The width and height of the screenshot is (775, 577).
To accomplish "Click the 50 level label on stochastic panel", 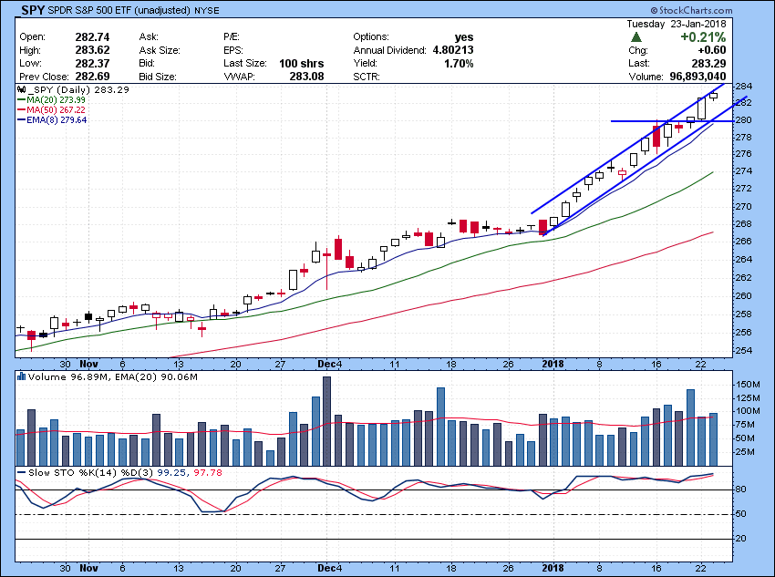I will [x=740, y=514].
